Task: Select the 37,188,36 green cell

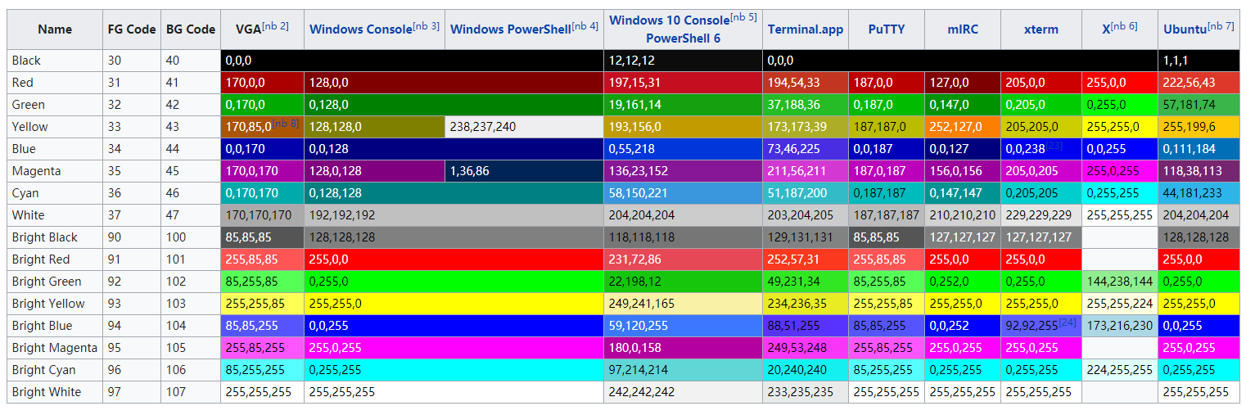Action: 806,105
